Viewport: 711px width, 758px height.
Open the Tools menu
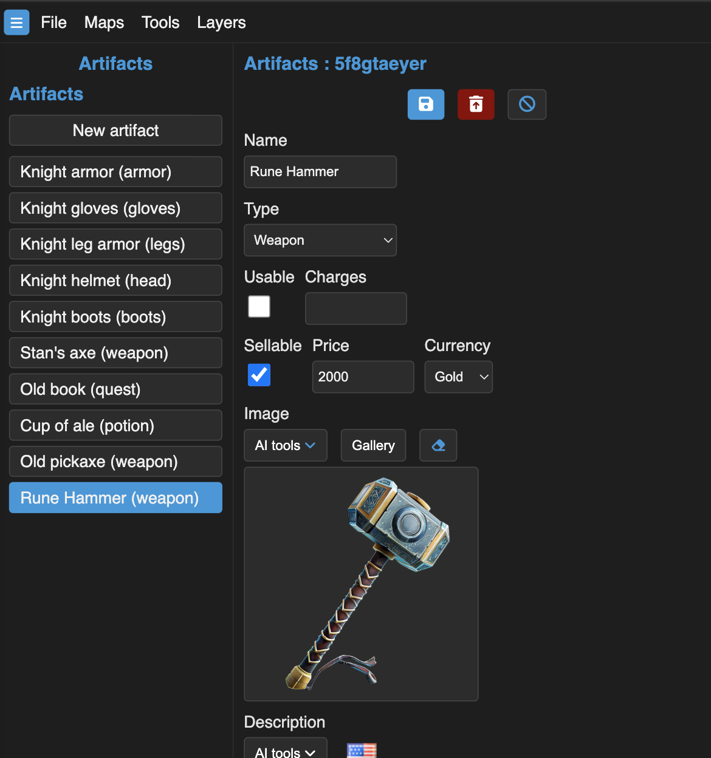[x=160, y=22]
